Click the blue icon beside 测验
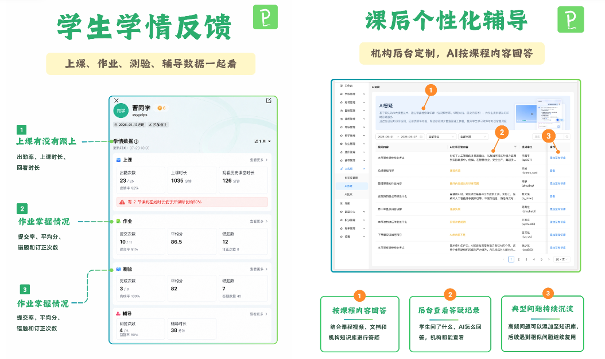The height and width of the screenshot is (359, 605). [x=118, y=269]
